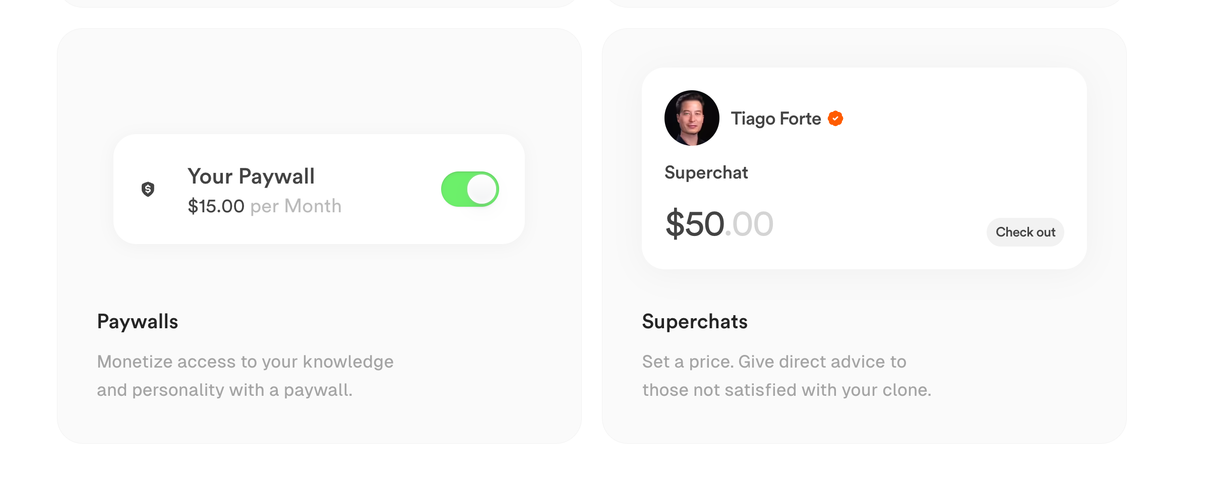Click the dollar amount in the Your Paywall card
This screenshot has height=477, width=1211.
[216, 206]
